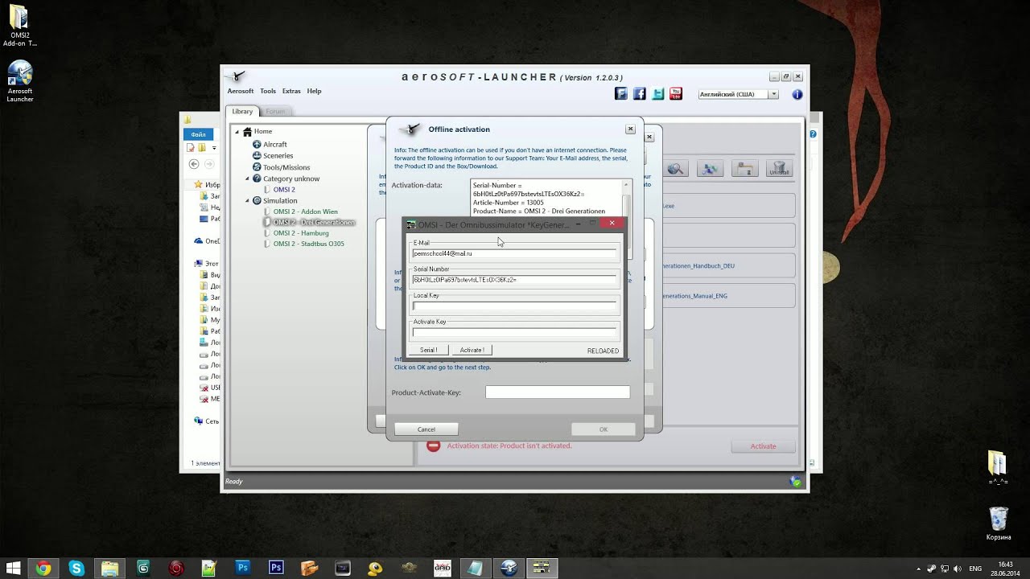The height and width of the screenshot is (579, 1030).
Task: Open the Aerosoft menu
Action: 240,91
